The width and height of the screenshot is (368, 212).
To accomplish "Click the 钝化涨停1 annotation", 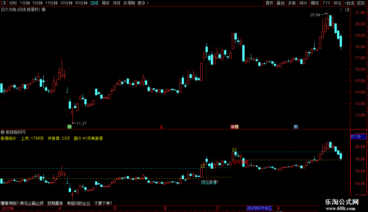I will tap(210, 182).
